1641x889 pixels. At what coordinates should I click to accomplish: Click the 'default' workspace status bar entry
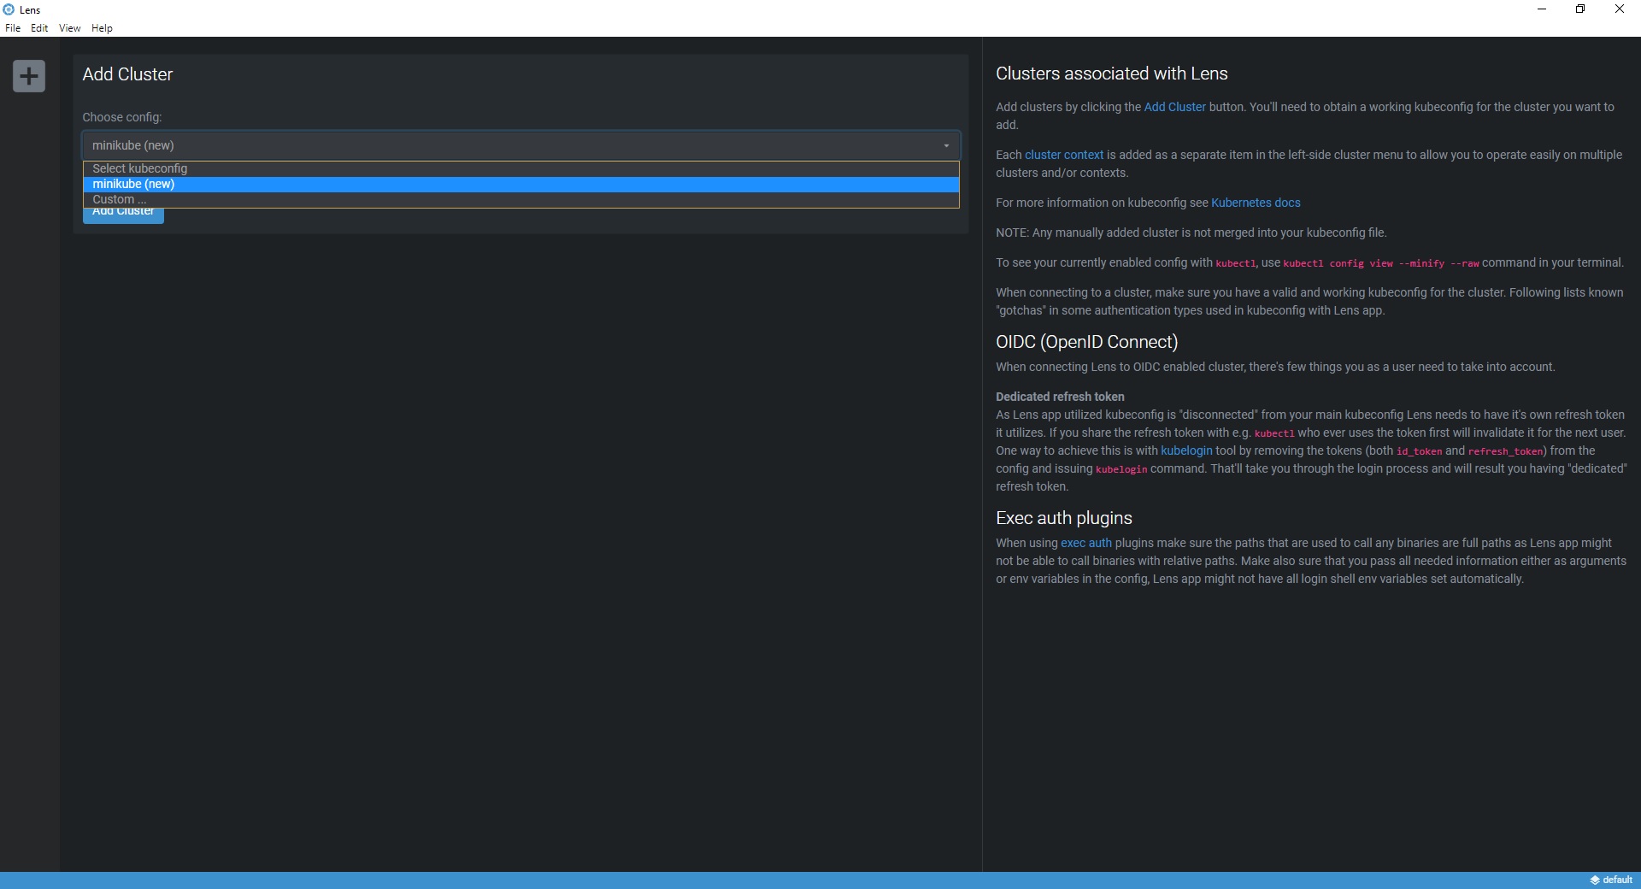(1611, 880)
